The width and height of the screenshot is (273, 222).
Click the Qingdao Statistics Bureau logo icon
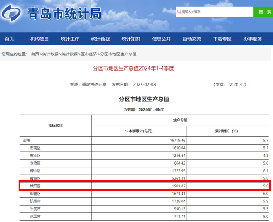[13, 14]
